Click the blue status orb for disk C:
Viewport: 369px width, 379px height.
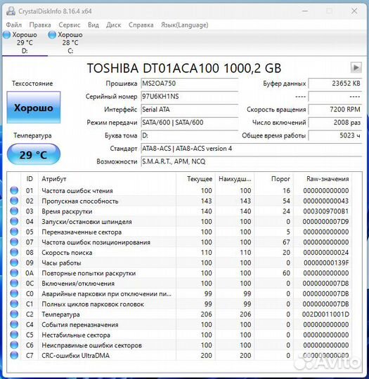tap(52, 35)
